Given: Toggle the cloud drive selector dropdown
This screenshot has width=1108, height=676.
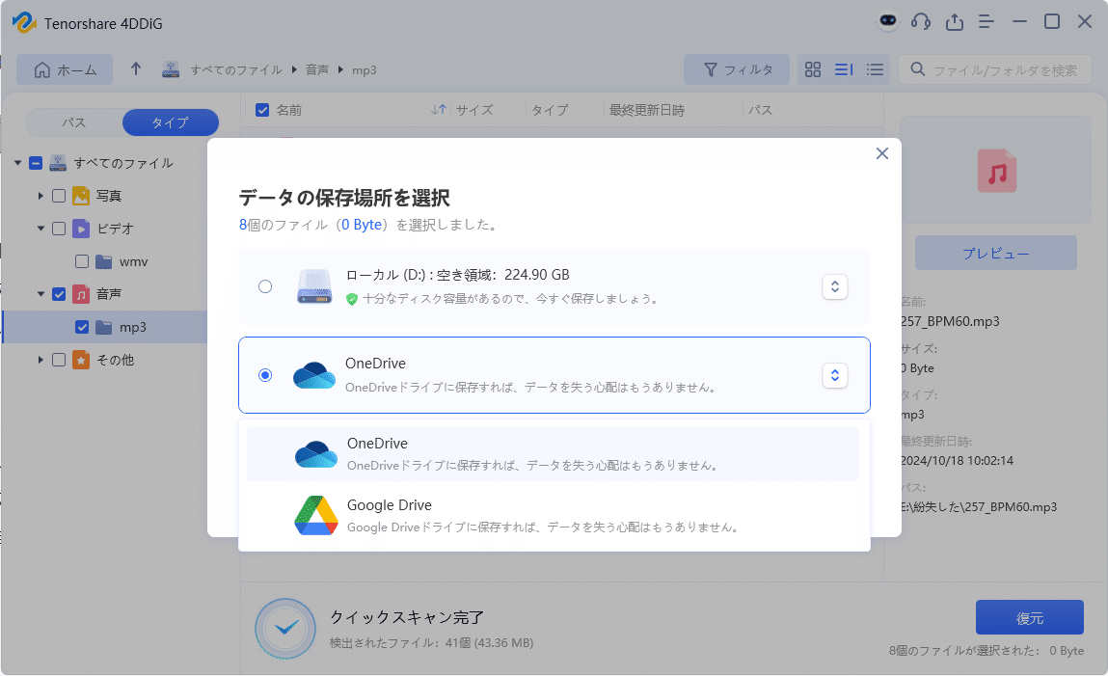Looking at the screenshot, I should click(834, 375).
